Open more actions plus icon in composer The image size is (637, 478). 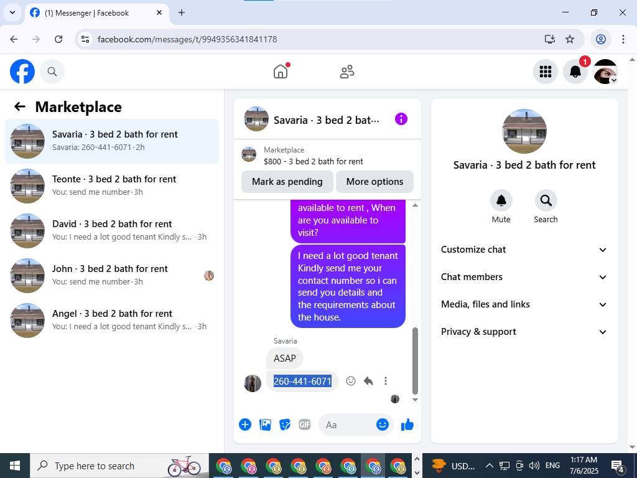(x=245, y=424)
